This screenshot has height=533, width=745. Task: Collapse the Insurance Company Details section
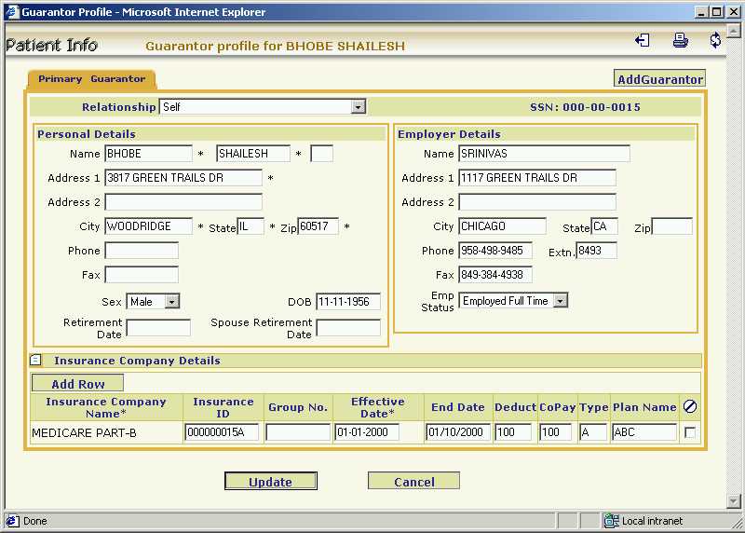pyautogui.click(x=35, y=360)
